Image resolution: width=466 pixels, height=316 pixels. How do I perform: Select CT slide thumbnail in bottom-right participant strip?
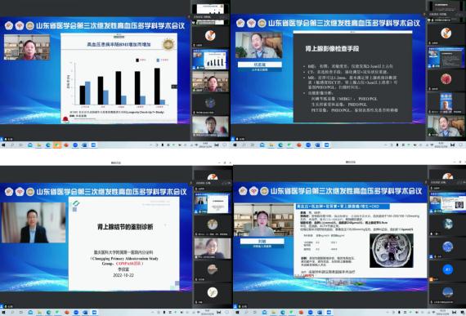pyautogui.click(x=447, y=203)
